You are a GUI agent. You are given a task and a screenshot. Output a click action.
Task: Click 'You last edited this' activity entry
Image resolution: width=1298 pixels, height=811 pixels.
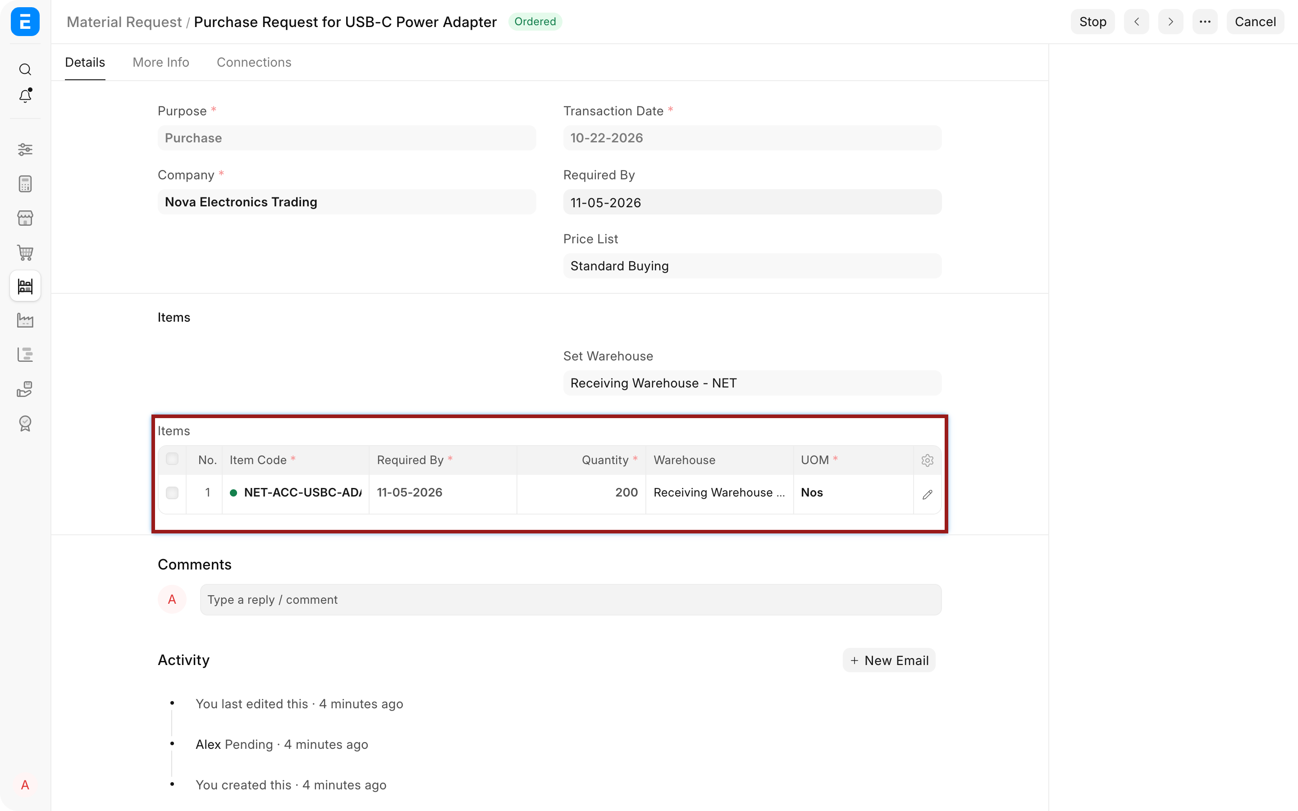tap(299, 704)
